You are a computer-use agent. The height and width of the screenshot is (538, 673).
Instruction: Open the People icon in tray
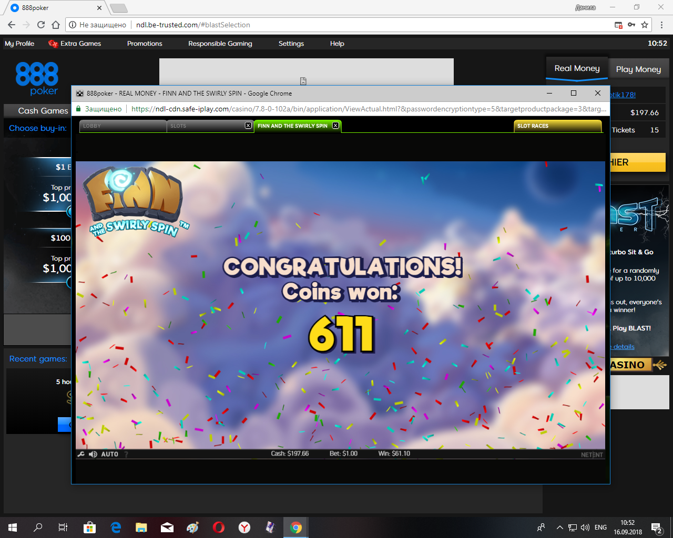541,527
